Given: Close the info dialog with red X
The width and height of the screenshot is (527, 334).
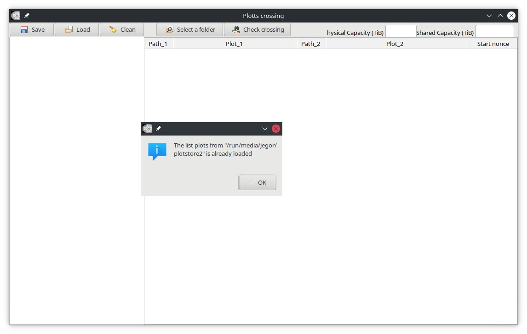Looking at the screenshot, I should pos(276,129).
